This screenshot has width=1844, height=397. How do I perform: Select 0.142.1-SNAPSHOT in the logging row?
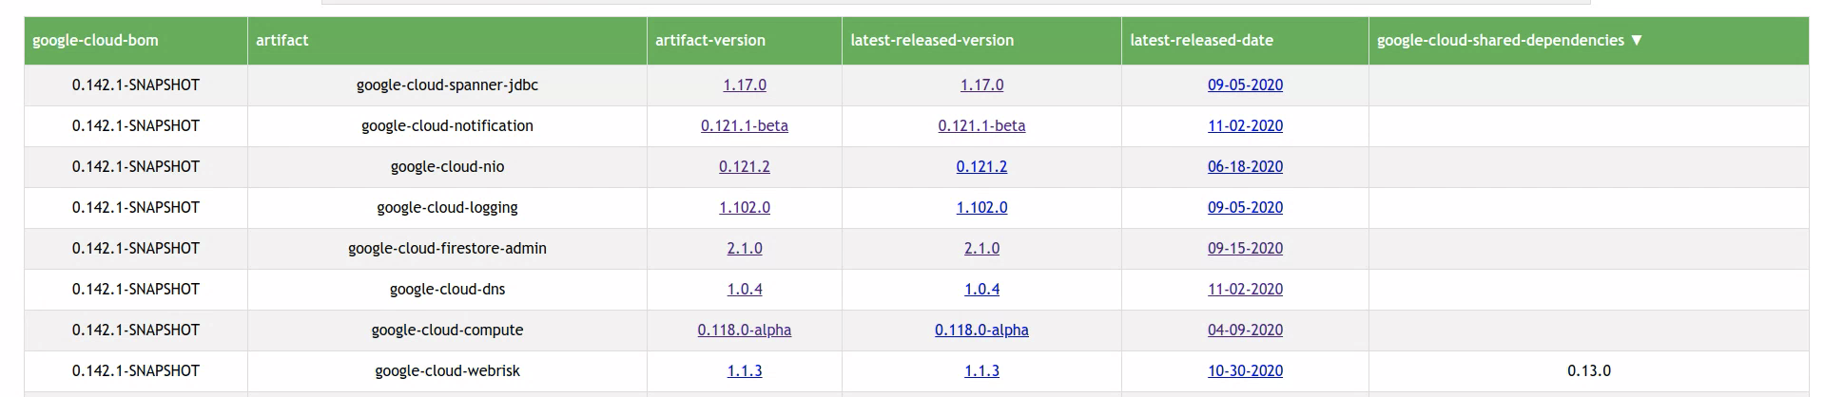(x=136, y=207)
